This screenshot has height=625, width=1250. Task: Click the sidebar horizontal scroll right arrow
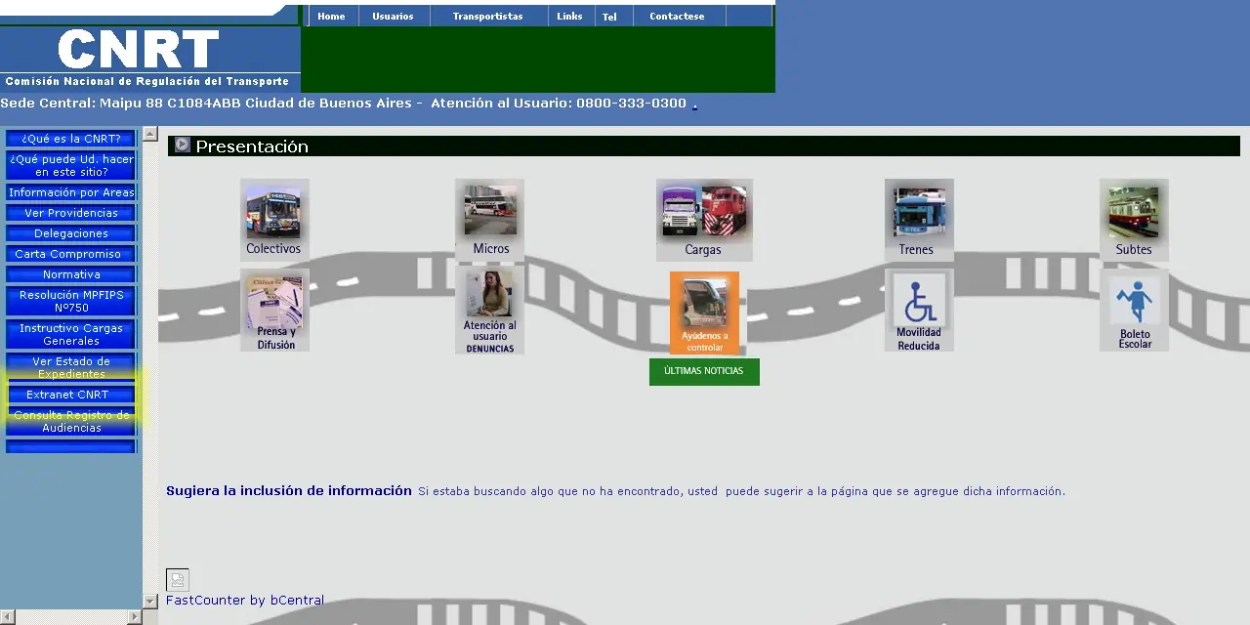tap(135, 616)
